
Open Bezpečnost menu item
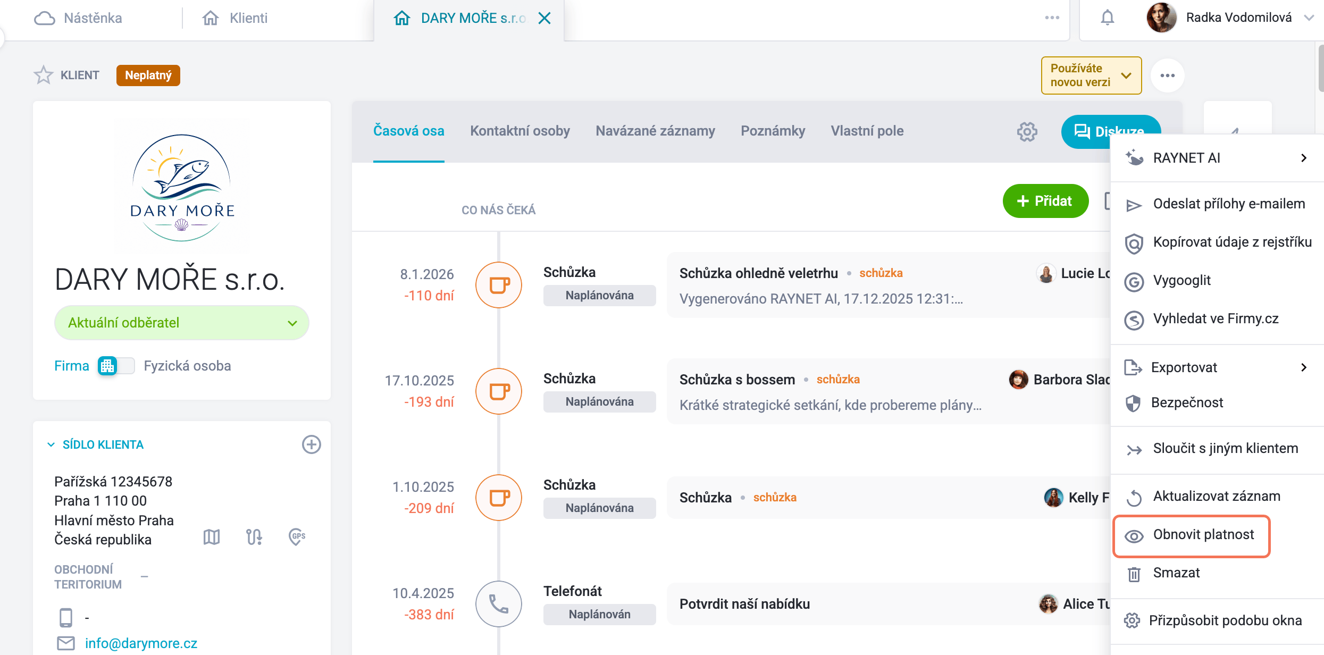1217,402
